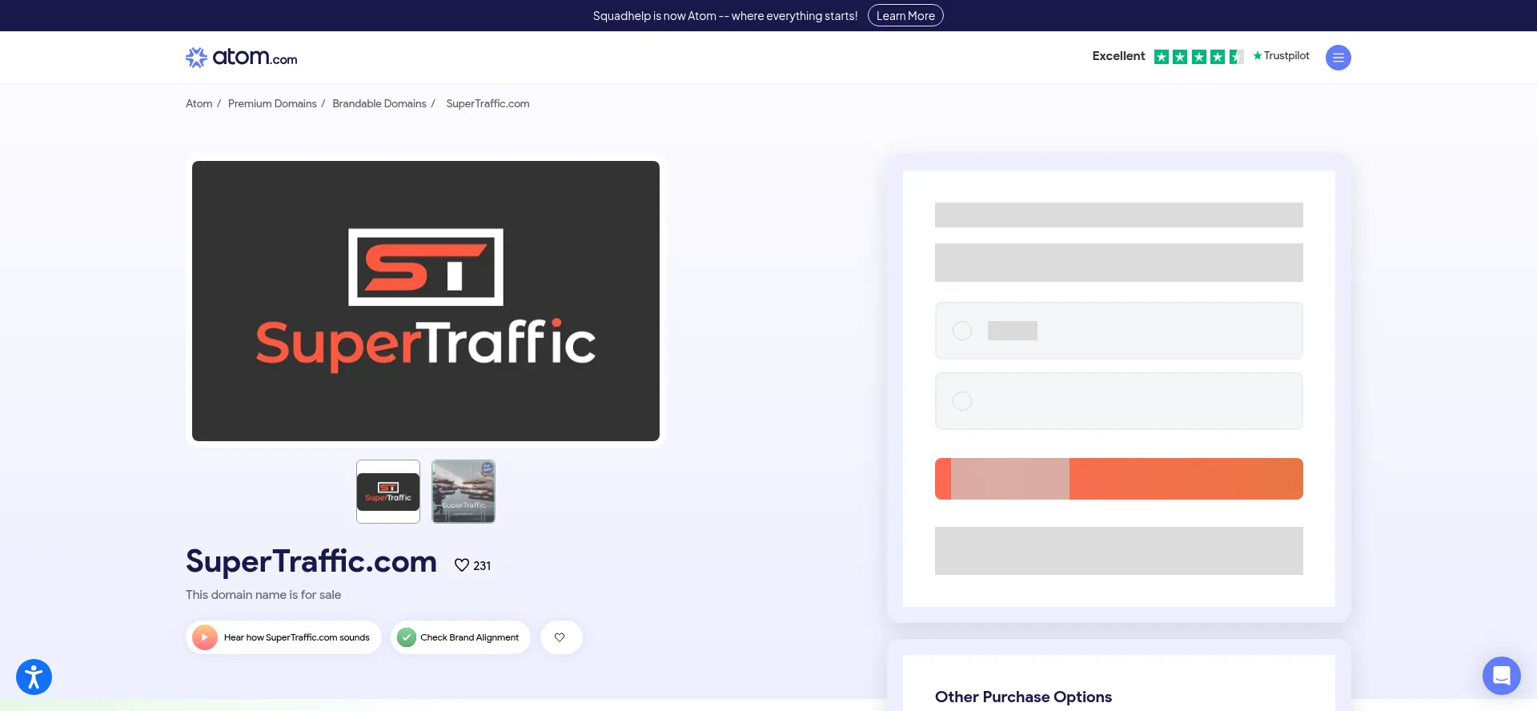Select the SuperTraffic logo thumbnail
Image resolution: width=1537 pixels, height=711 pixels.
tap(388, 492)
